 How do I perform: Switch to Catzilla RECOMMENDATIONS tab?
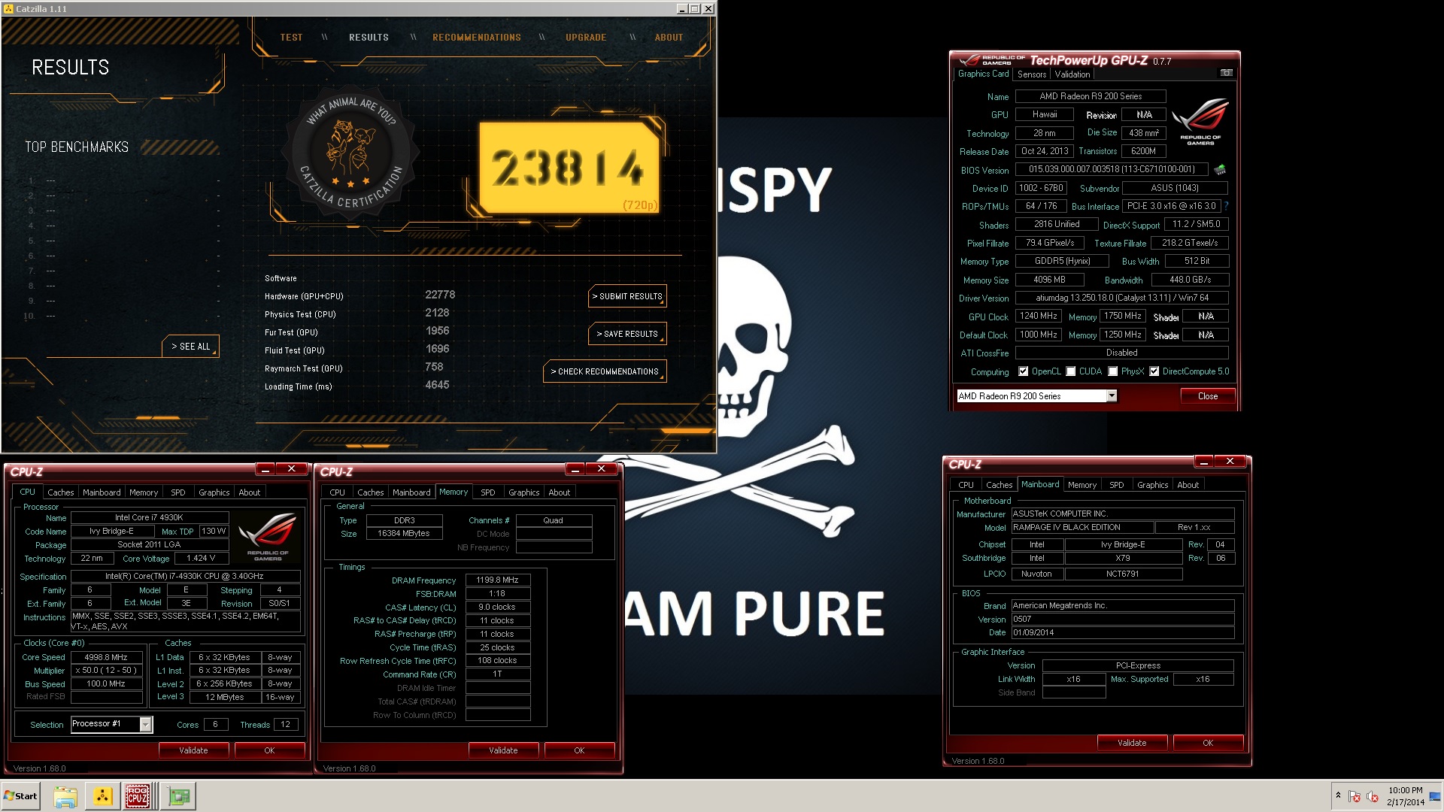477,38
